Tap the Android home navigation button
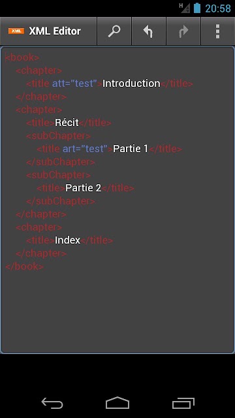 coord(117,403)
